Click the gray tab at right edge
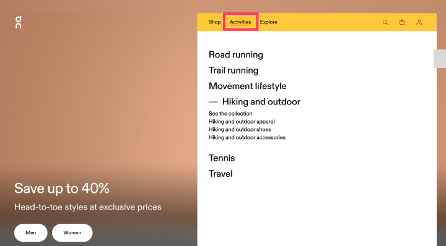 click(440, 59)
